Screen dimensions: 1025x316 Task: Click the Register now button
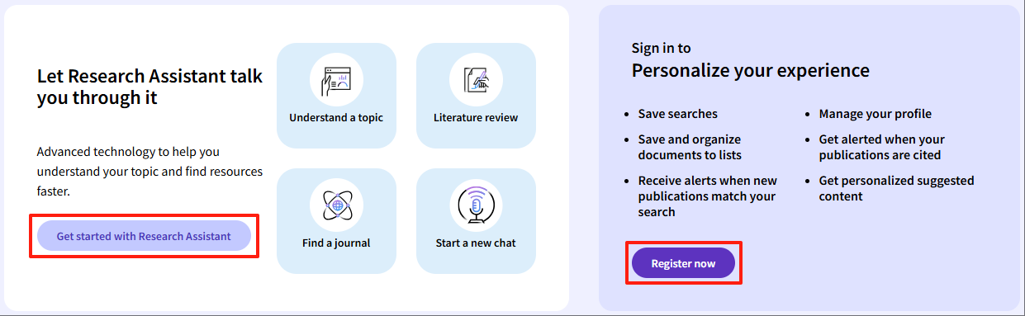pyautogui.click(x=683, y=263)
